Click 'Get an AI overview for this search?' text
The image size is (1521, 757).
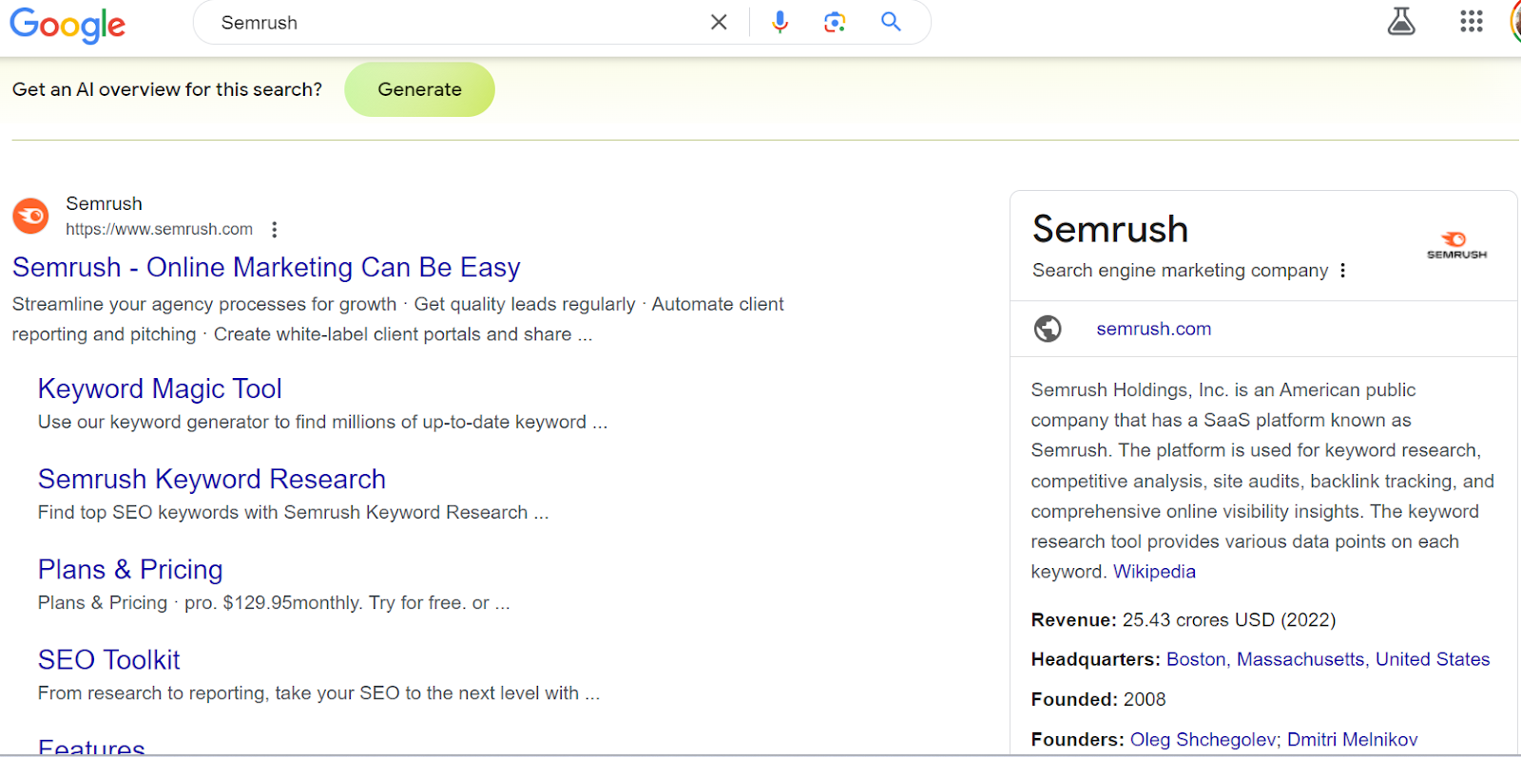pyautogui.click(x=167, y=89)
